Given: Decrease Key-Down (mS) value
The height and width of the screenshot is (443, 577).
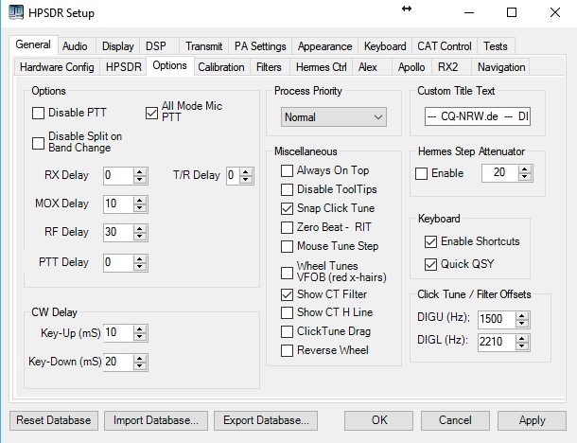Looking at the screenshot, I should [x=139, y=365].
